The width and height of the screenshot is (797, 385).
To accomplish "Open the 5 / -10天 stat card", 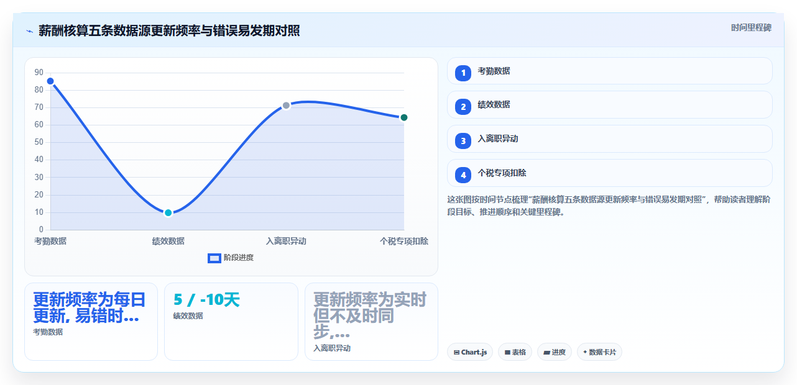I will 231,322.
